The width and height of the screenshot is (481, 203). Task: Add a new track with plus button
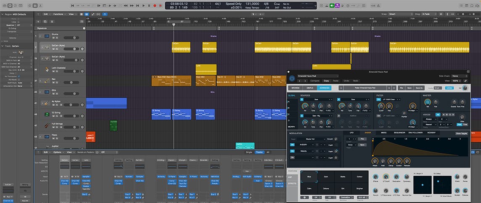pos(38,22)
